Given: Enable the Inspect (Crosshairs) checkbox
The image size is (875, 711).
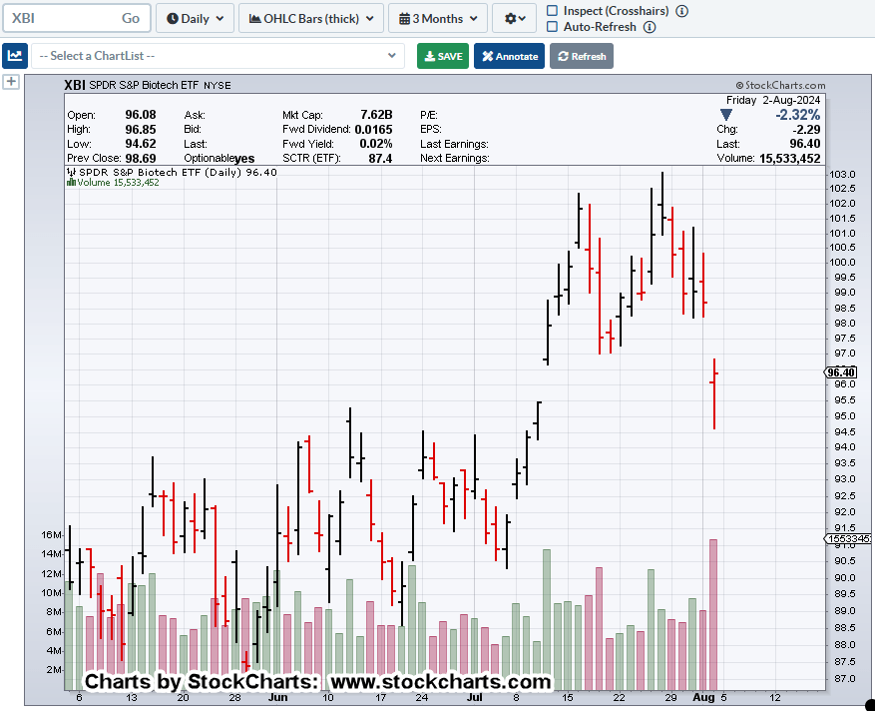Looking at the screenshot, I should (x=553, y=11).
